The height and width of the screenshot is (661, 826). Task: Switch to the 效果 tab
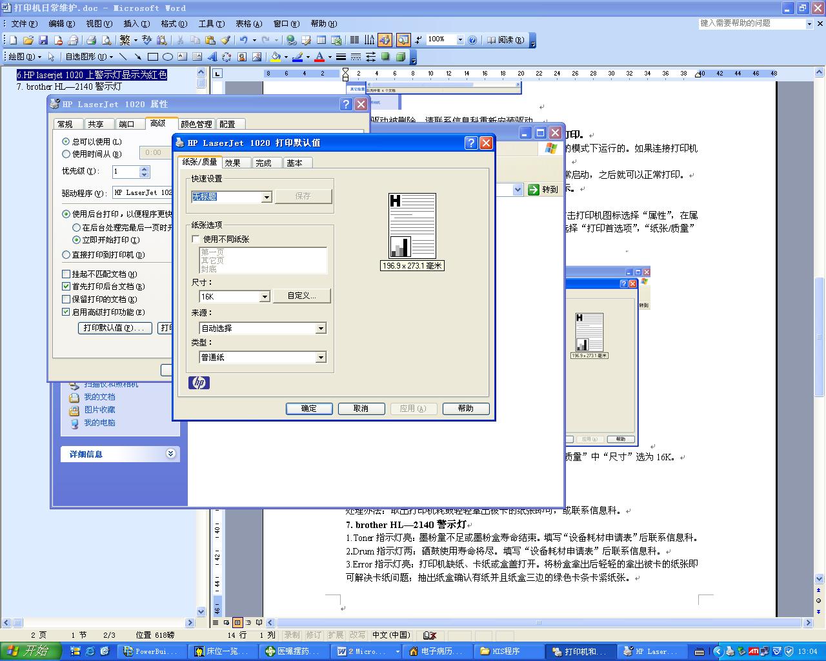click(233, 163)
